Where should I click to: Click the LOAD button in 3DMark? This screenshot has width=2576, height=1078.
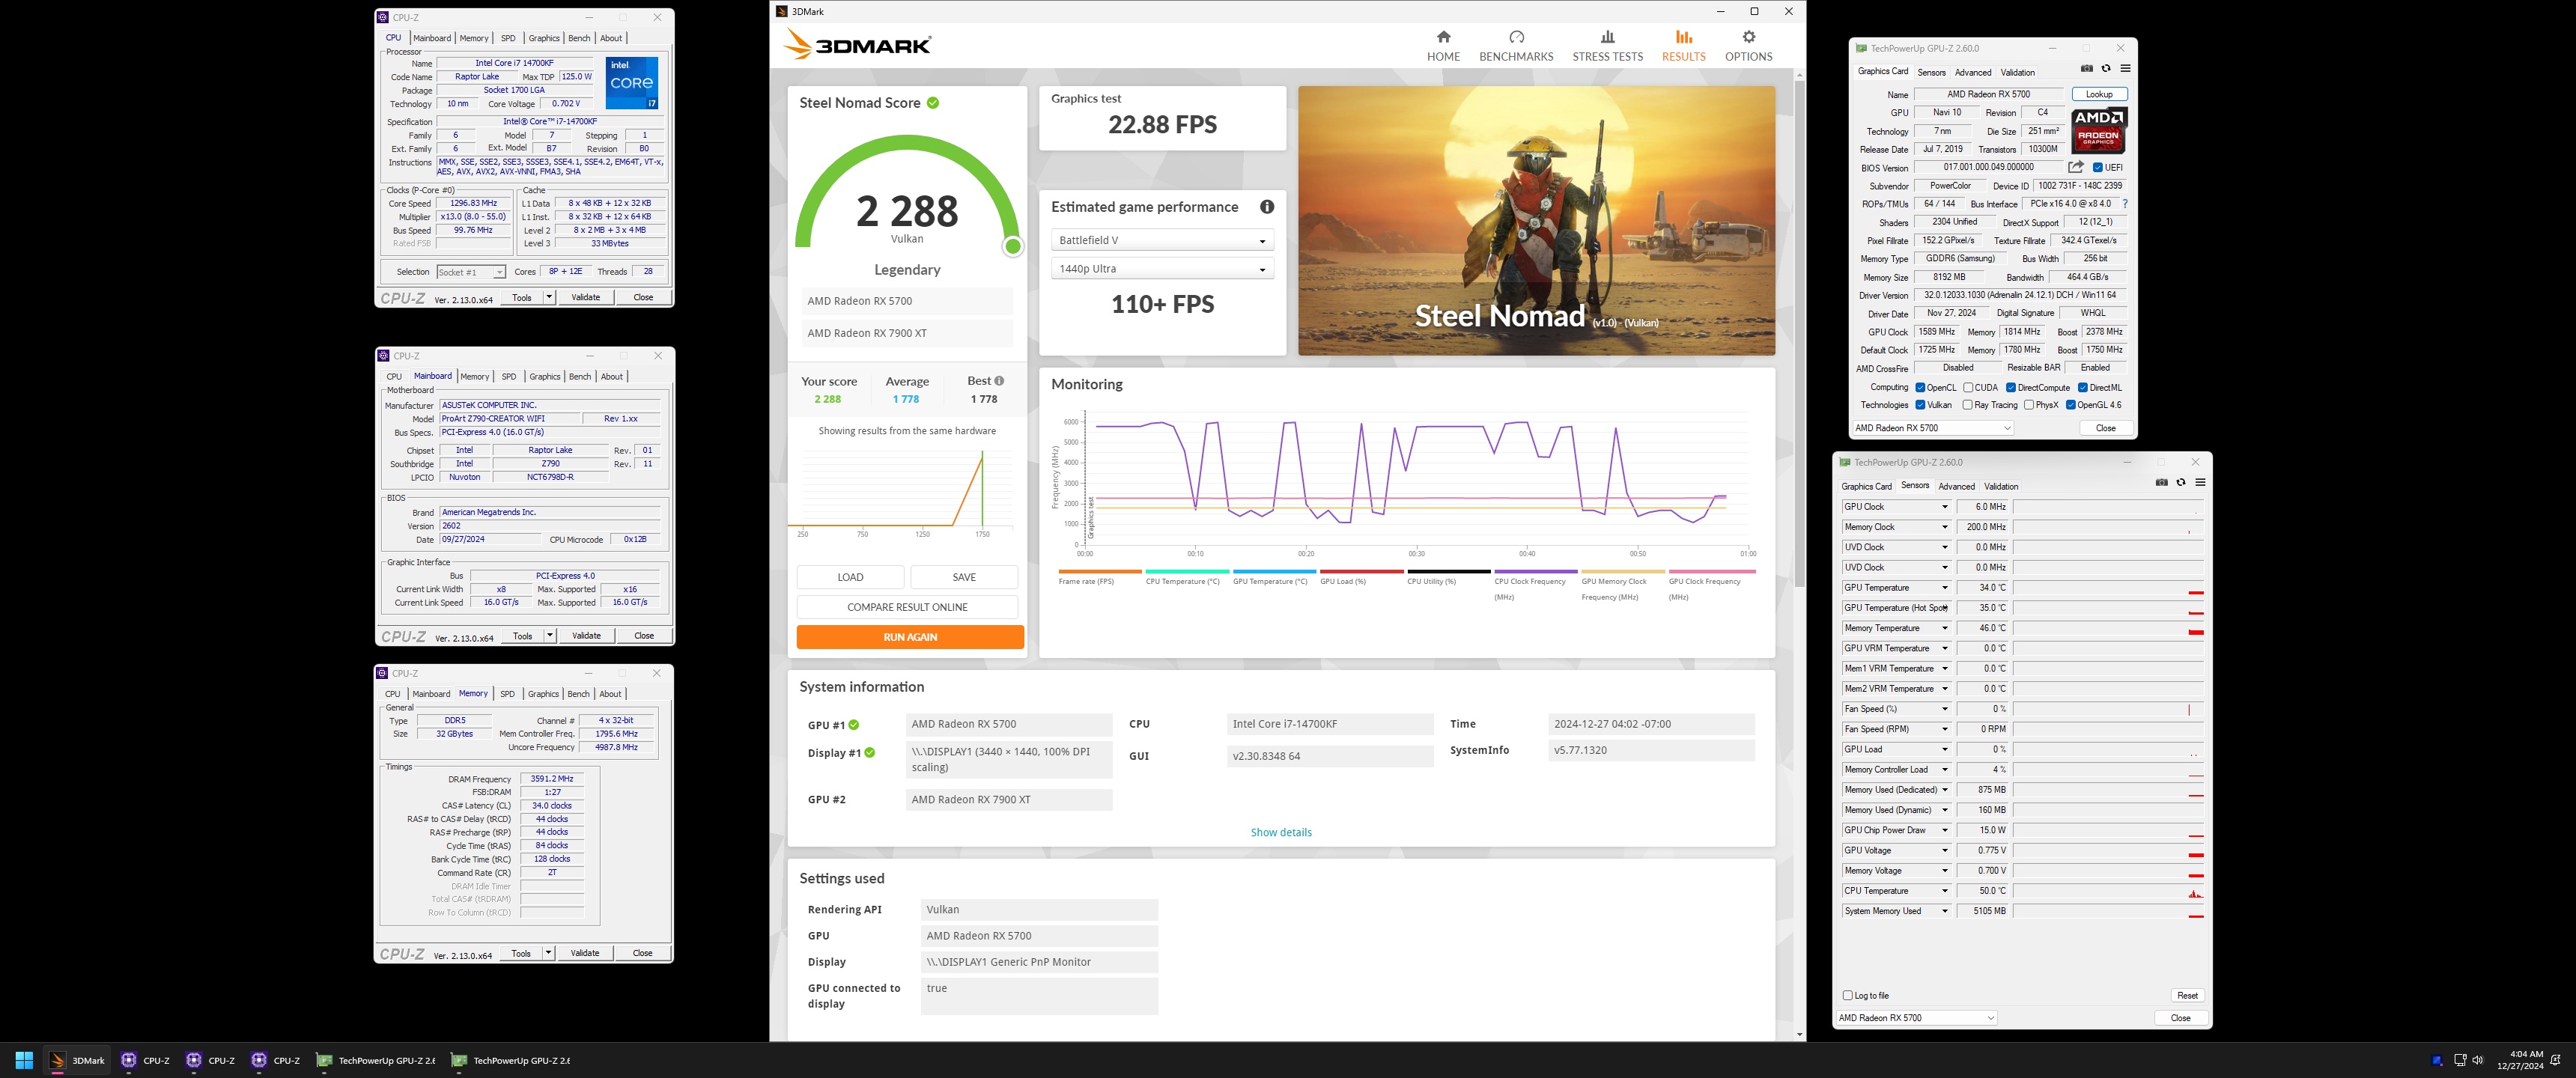click(850, 577)
